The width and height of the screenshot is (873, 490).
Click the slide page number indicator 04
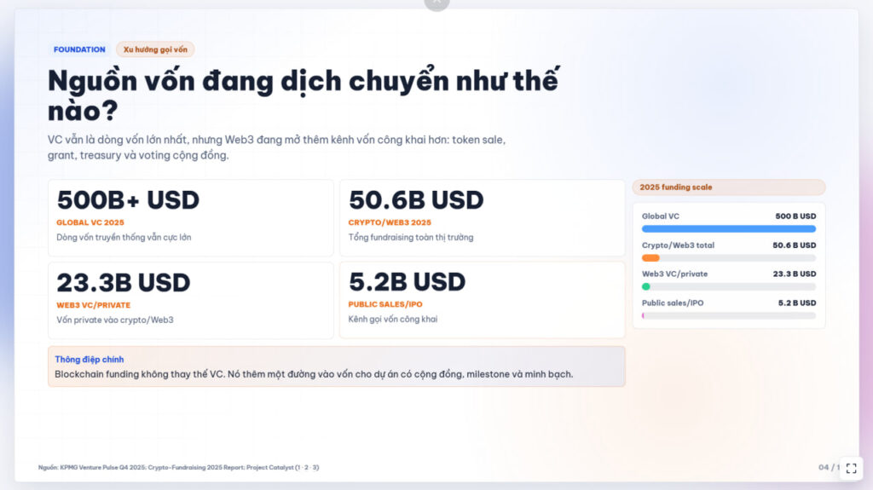pyautogui.click(x=824, y=467)
